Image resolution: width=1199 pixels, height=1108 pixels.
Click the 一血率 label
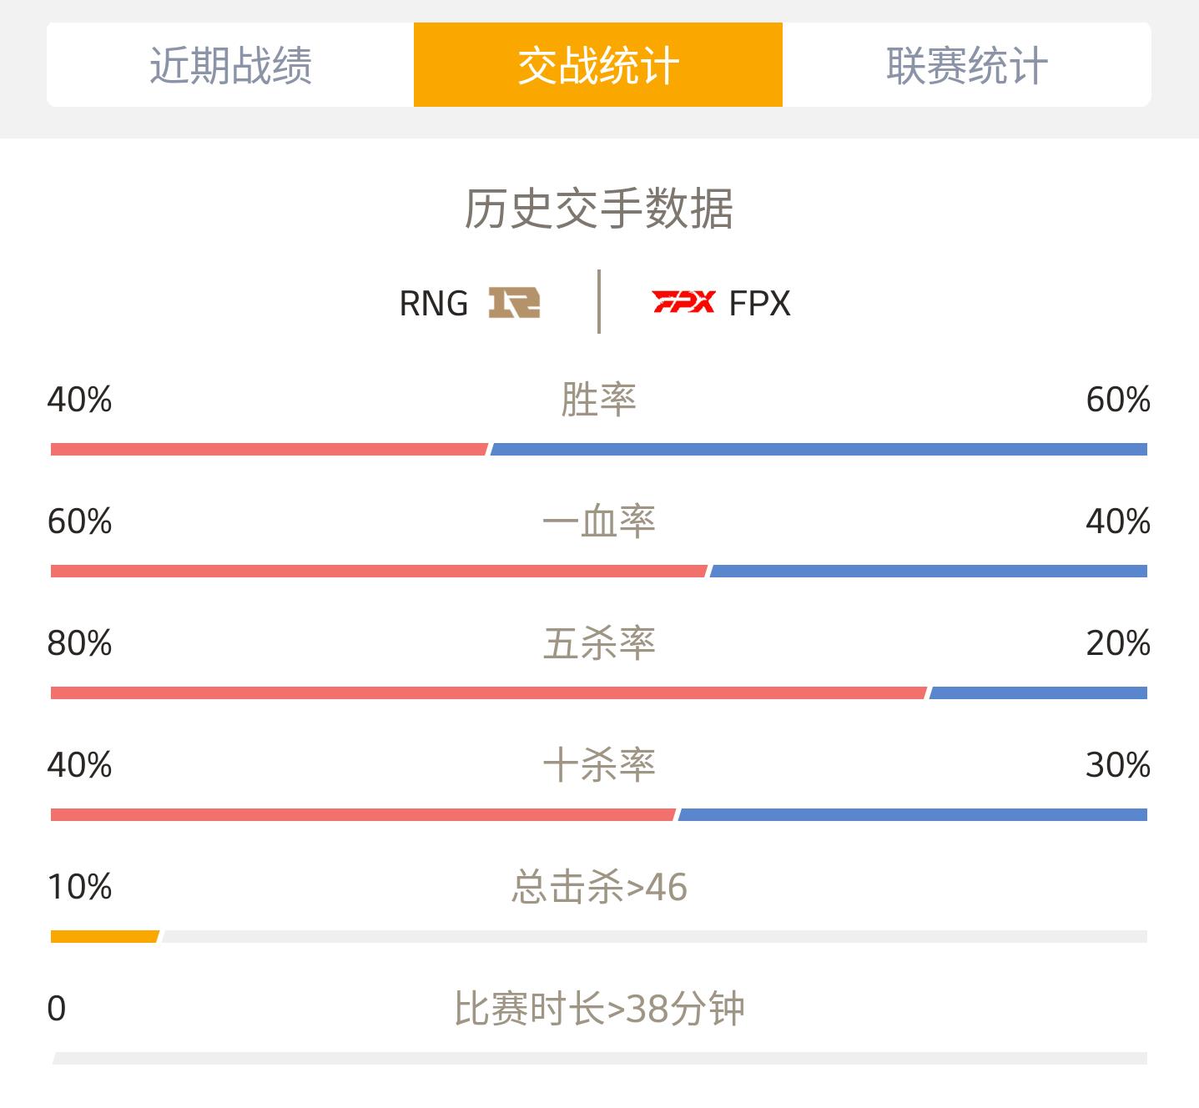[x=599, y=521]
